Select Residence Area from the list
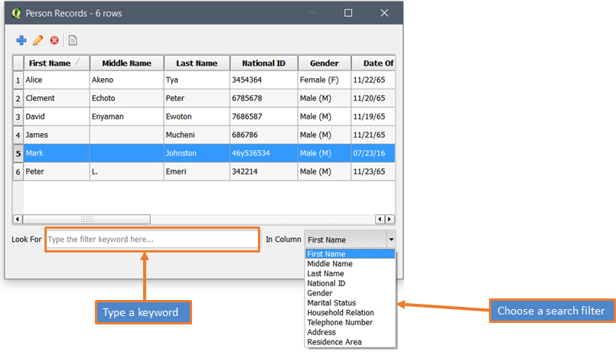This screenshot has width=616, height=352. click(x=334, y=342)
